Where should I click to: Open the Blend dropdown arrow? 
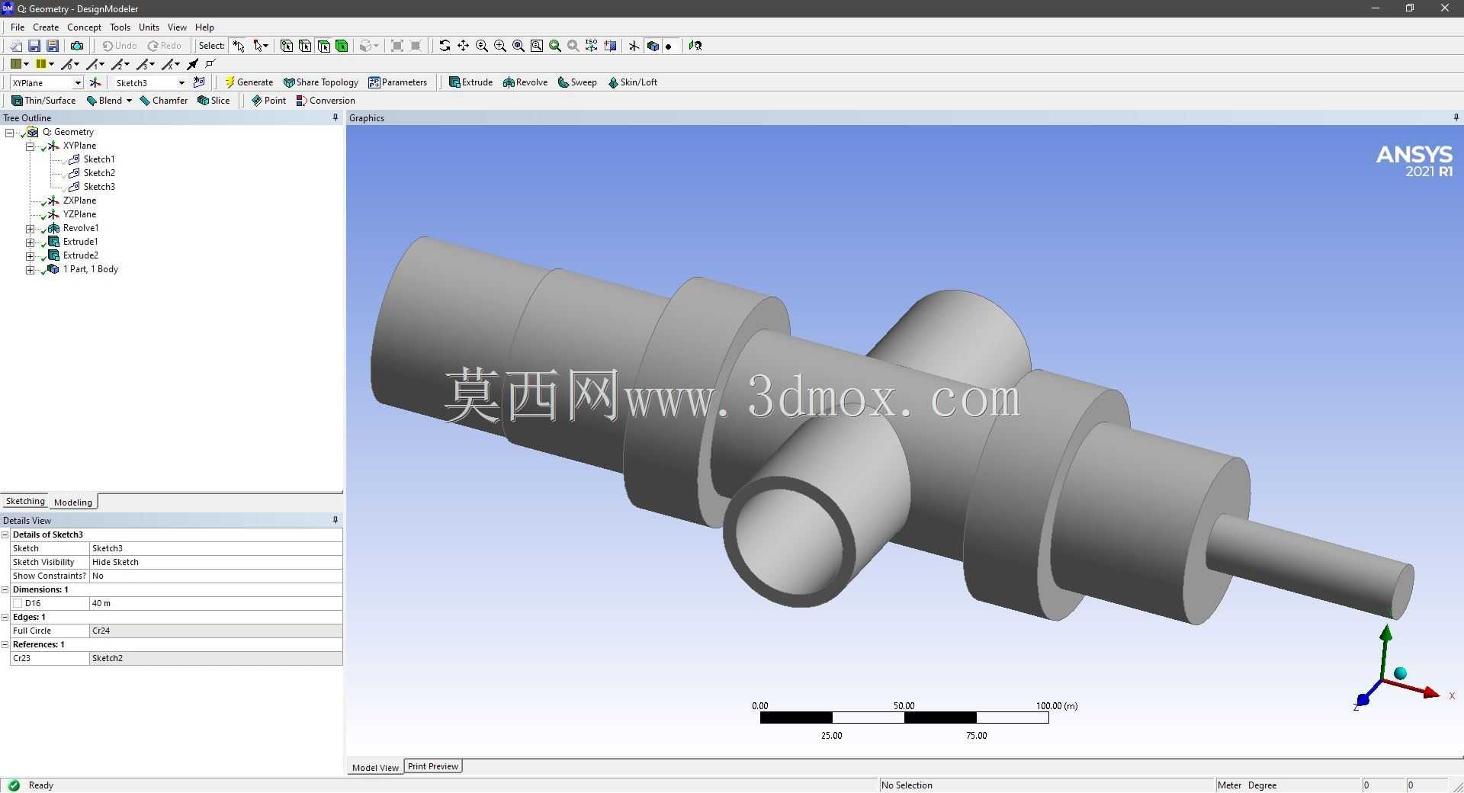129,101
